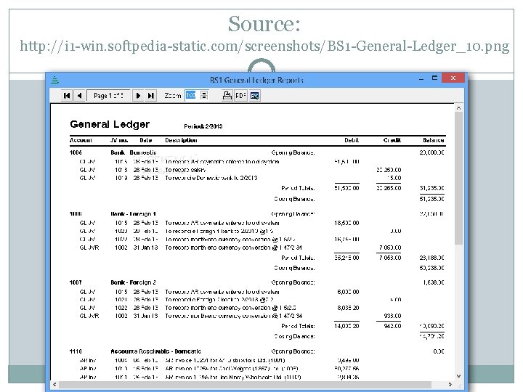Click the "Period: 2/2013" text
523x392 pixels.
[x=203, y=126]
